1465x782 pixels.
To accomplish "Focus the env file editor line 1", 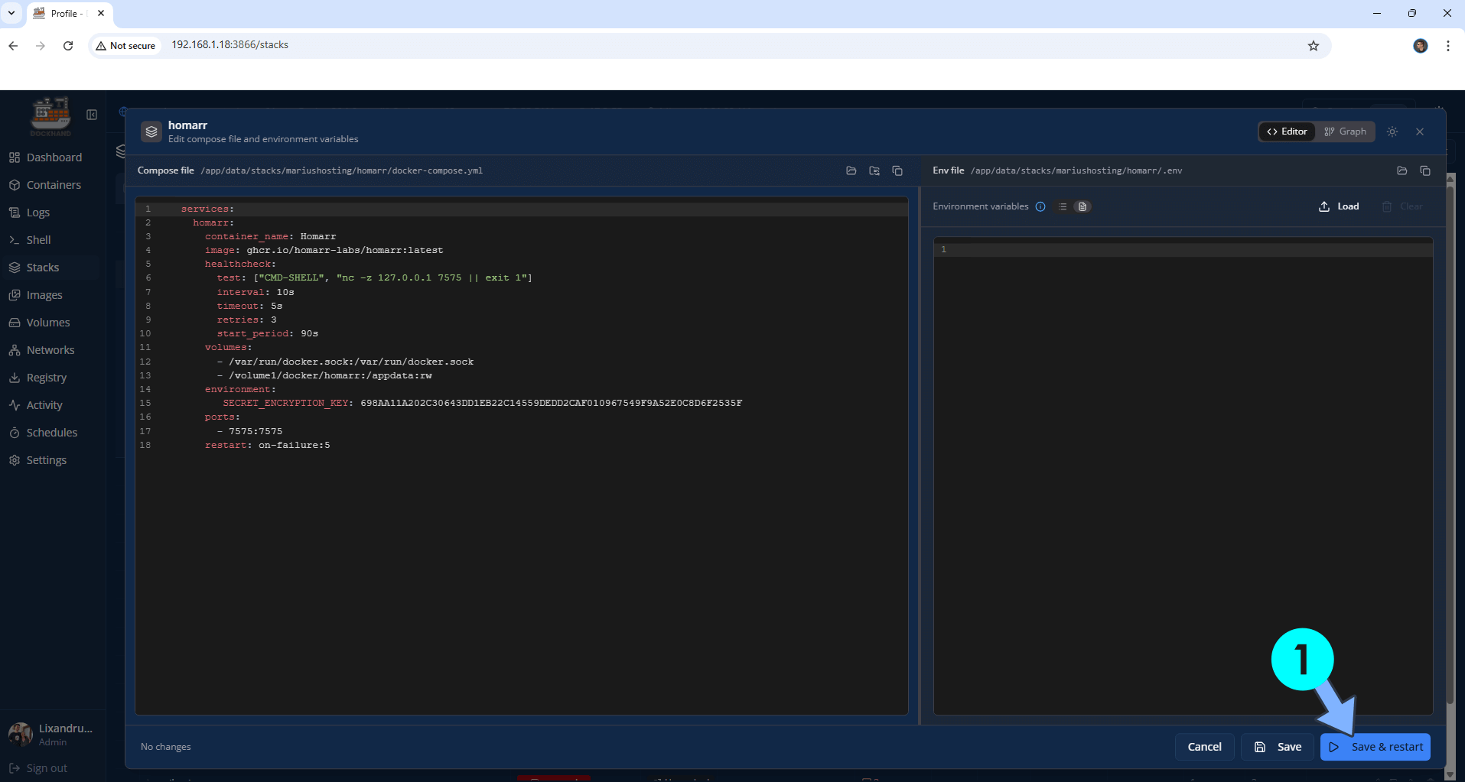I will click(x=1186, y=249).
